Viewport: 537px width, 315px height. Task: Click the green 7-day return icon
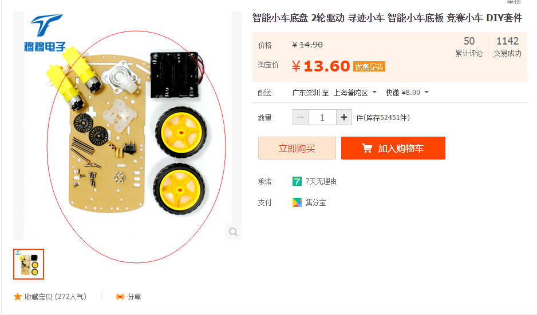(x=297, y=181)
